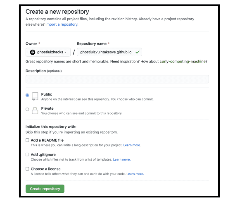The image size is (235, 202).
Task: Click the private repository lock icon
Action: (x=35, y=111)
